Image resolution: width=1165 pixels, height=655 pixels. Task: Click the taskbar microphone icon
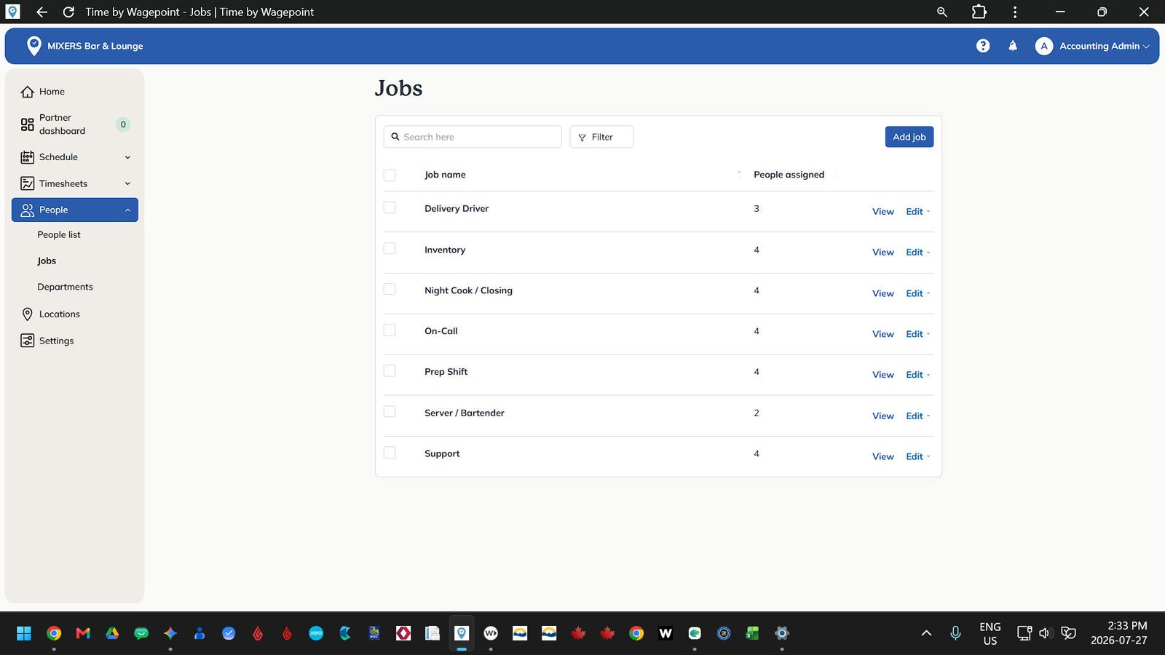point(955,633)
